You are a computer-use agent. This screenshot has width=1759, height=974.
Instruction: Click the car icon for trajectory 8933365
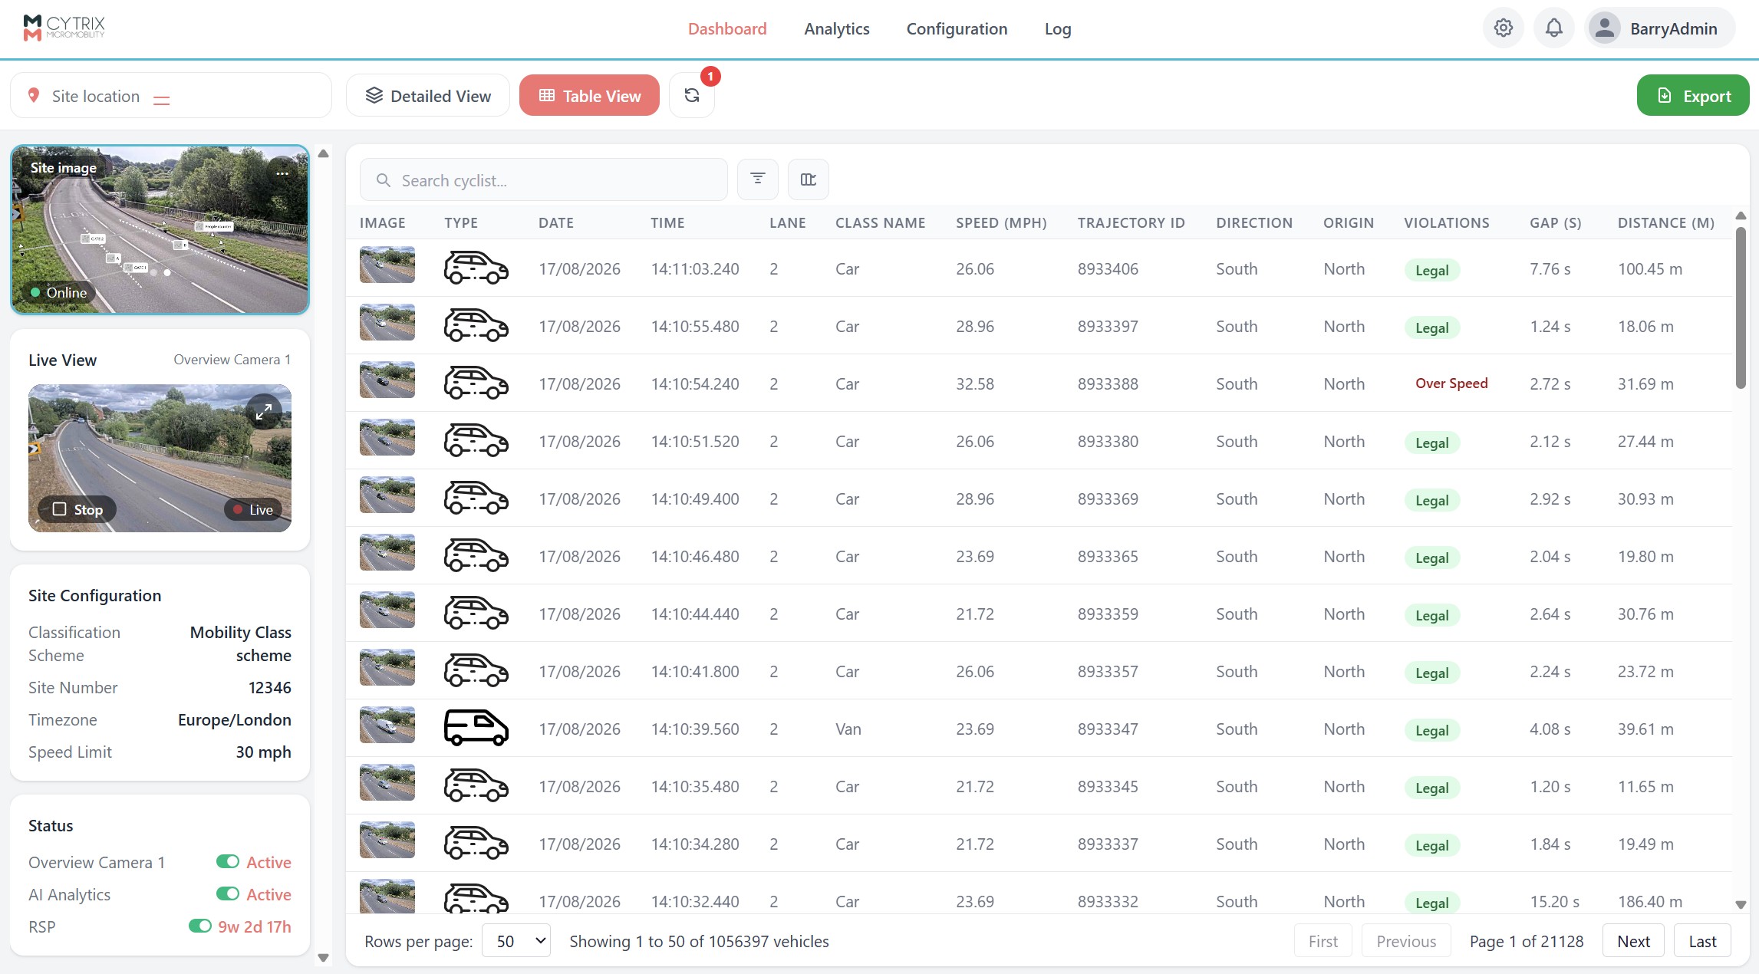pos(476,556)
